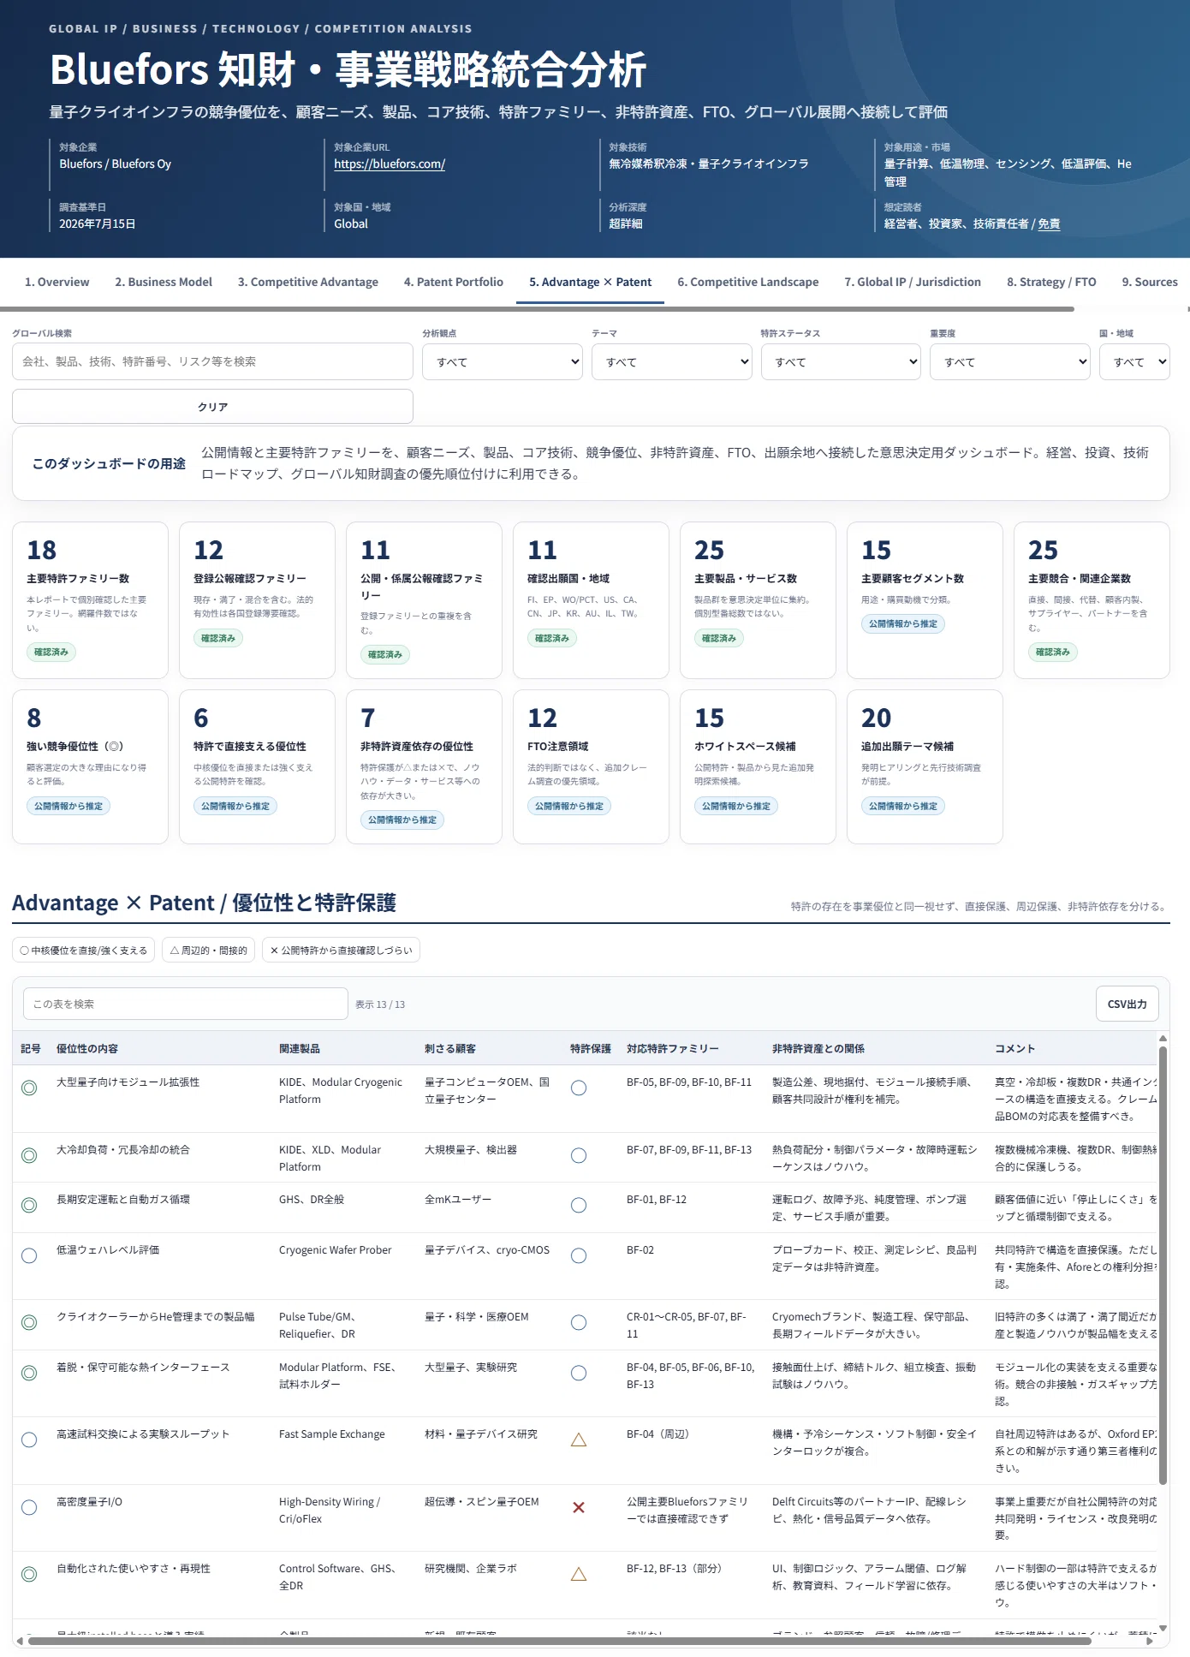Click the CSV出力 button
This screenshot has height=1657, width=1190.
click(1127, 1004)
